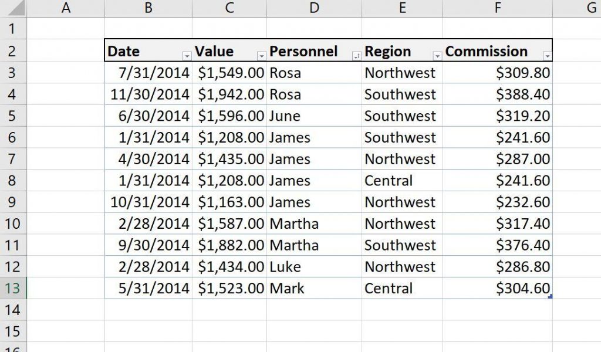The width and height of the screenshot is (601, 352).
Task: Select the Central region cell in row 13
Action: [x=402, y=288]
